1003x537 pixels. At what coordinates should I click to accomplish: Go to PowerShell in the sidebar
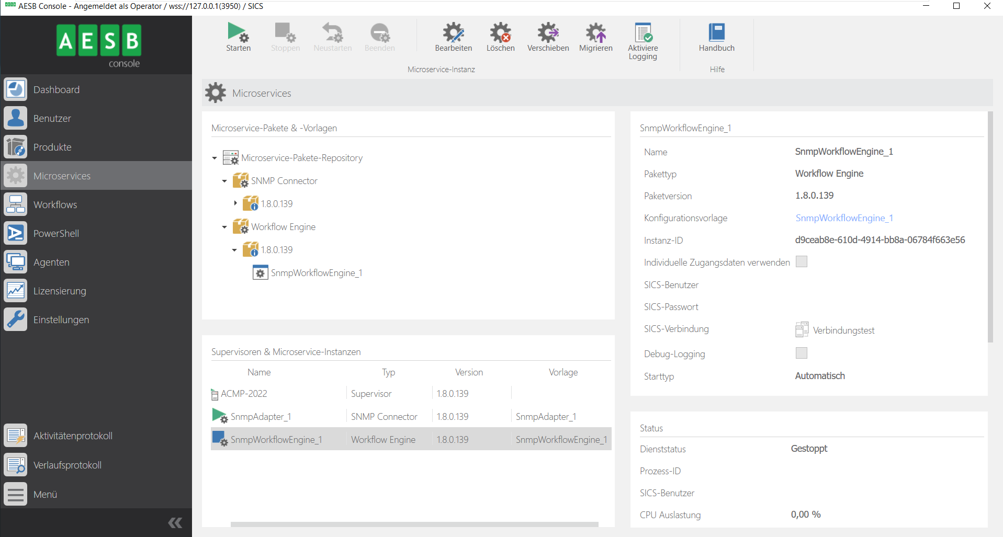[x=56, y=233]
